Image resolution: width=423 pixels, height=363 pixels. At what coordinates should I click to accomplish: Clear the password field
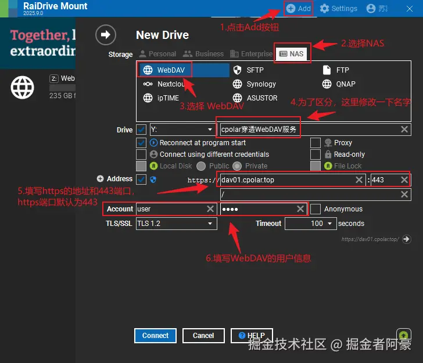click(x=300, y=209)
